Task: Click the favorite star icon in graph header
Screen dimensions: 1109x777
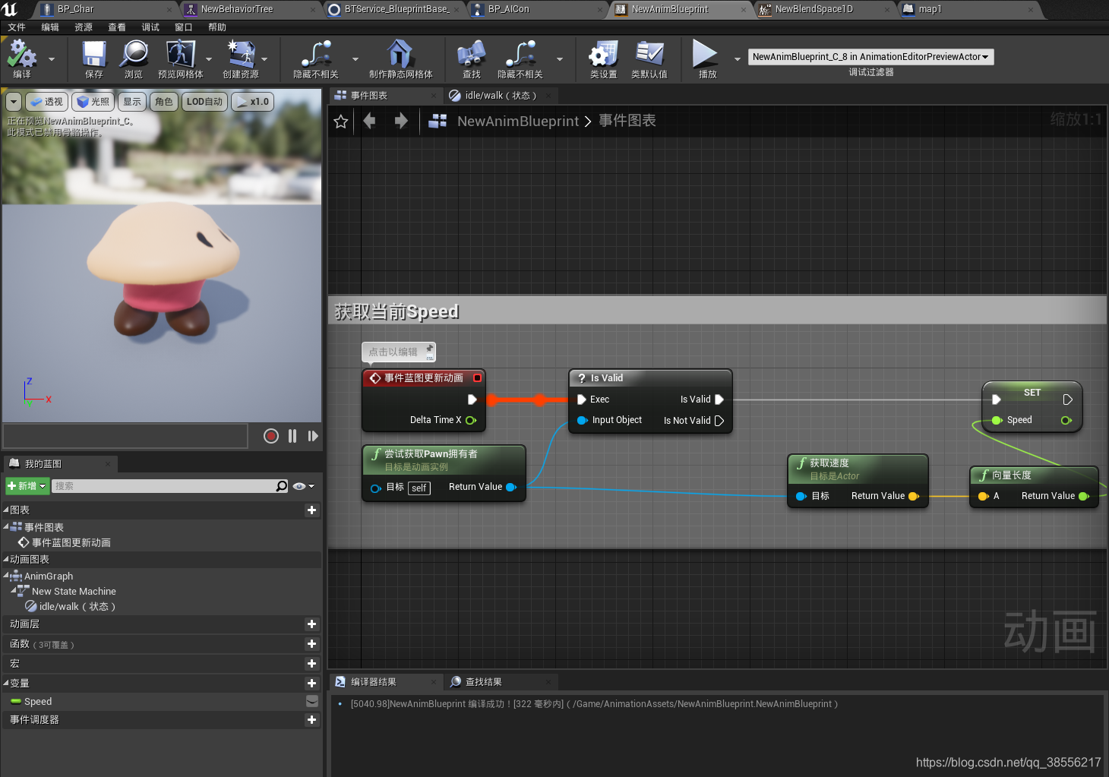Action: [x=341, y=122]
